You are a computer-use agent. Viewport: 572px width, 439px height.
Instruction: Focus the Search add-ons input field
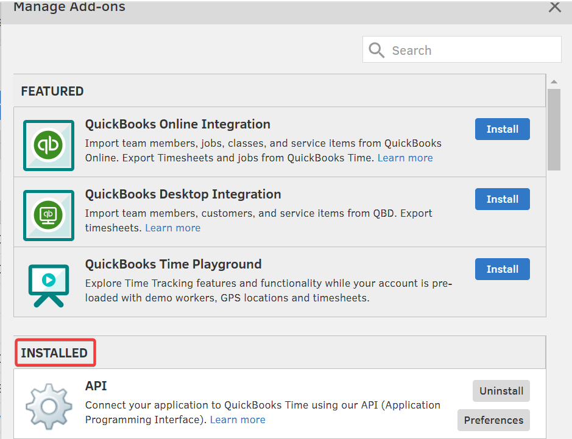coord(472,51)
